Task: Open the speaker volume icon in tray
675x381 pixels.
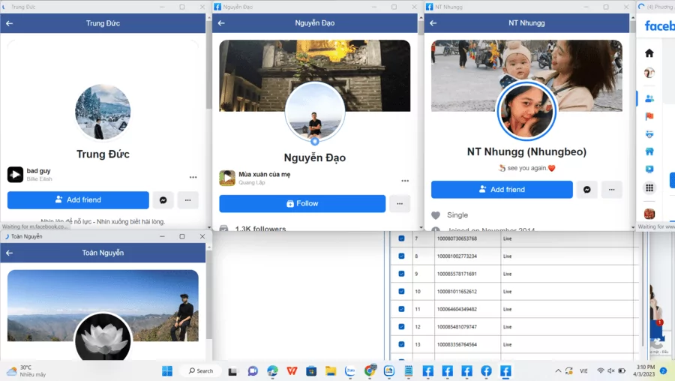Action: click(610, 371)
